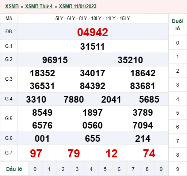
Task: Select Đầu lô digit 7
Action: coord(133,169)
